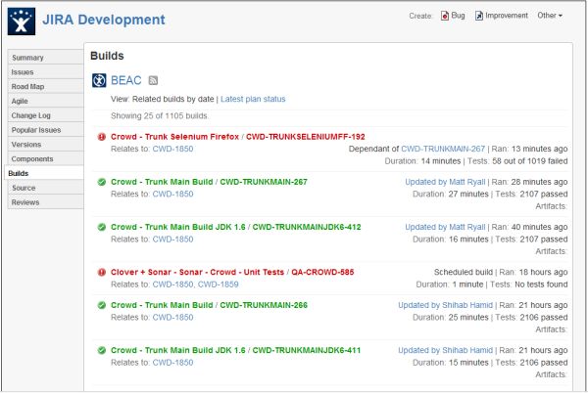The image size is (588, 393).
Task: Click success status icon for CWD-TRUNKMAIN-267
Action: [102, 182]
